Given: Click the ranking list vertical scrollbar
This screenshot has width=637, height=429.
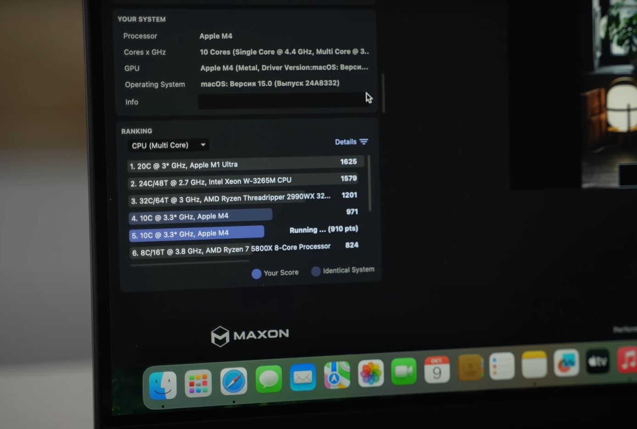Looking at the screenshot, I should point(369,184).
